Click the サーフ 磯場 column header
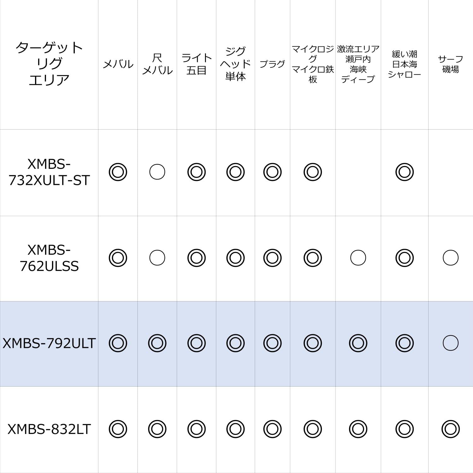The height and width of the screenshot is (473, 473). 450,64
